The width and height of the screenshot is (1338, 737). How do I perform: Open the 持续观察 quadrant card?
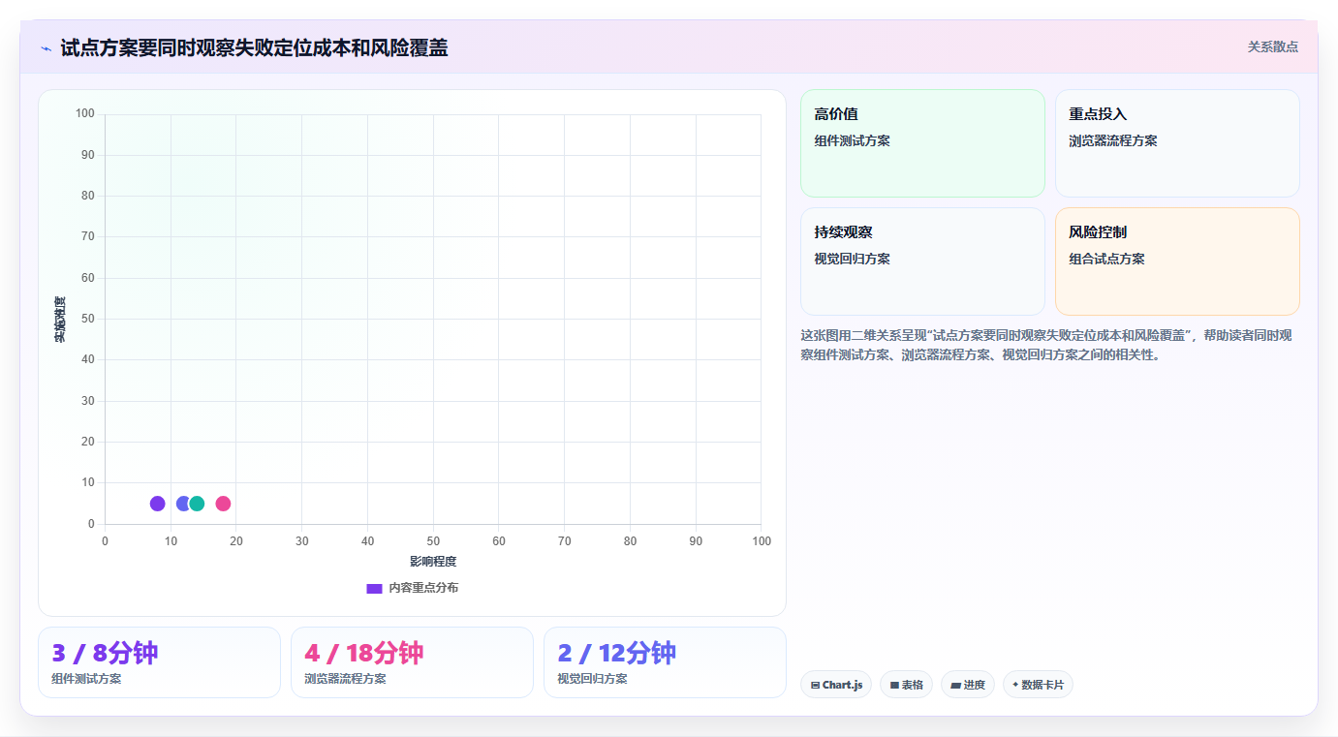point(922,261)
